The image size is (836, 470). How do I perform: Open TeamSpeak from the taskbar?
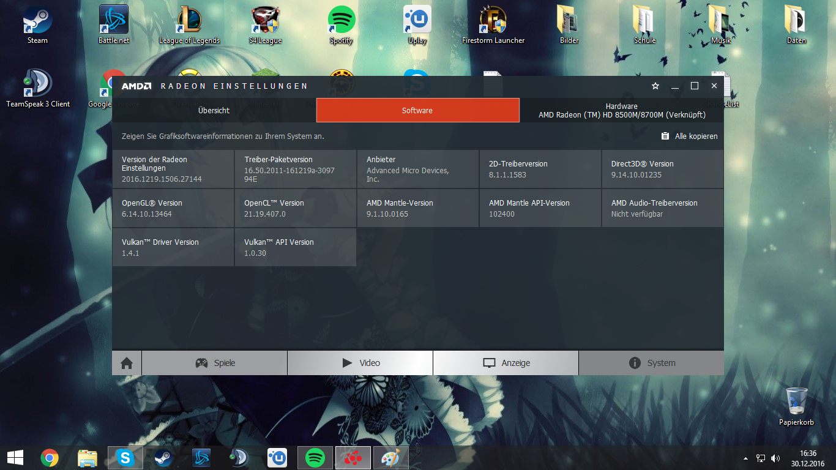(239, 457)
